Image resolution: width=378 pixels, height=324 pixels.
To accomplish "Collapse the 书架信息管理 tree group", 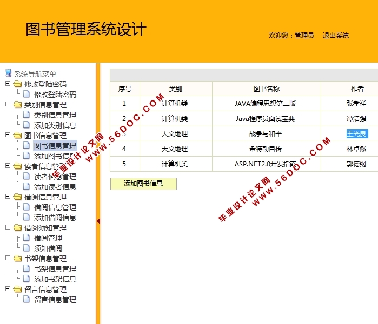I will pos(8,258).
